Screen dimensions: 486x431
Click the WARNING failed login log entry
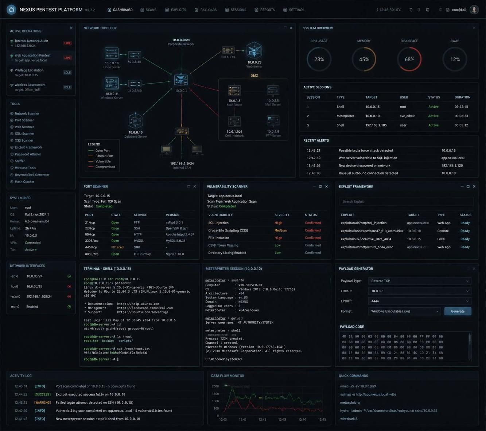[105, 403]
